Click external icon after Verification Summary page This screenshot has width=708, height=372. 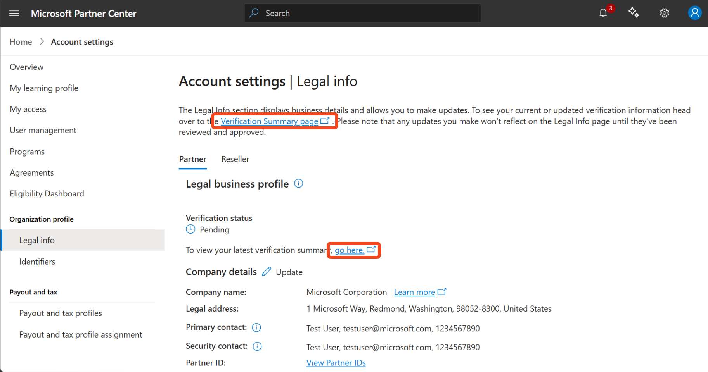coord(325,121)
